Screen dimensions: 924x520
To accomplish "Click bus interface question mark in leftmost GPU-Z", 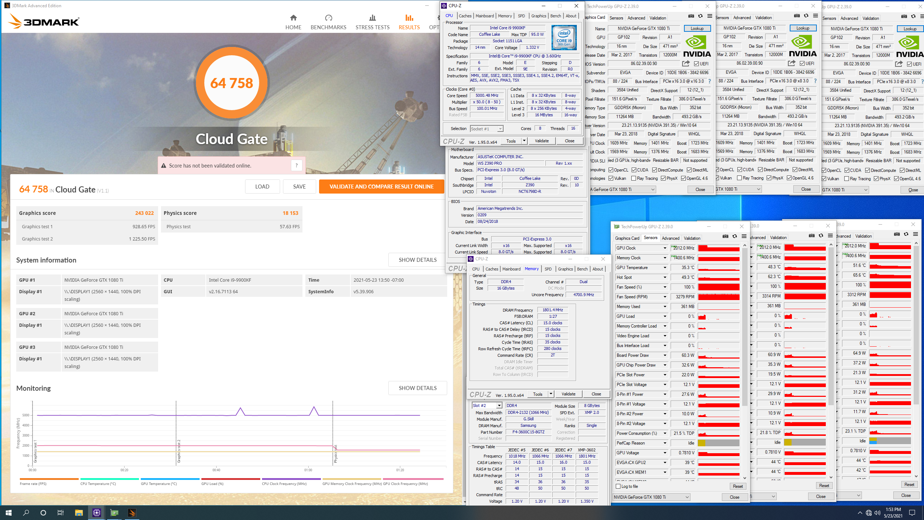I will pos(710,81).
